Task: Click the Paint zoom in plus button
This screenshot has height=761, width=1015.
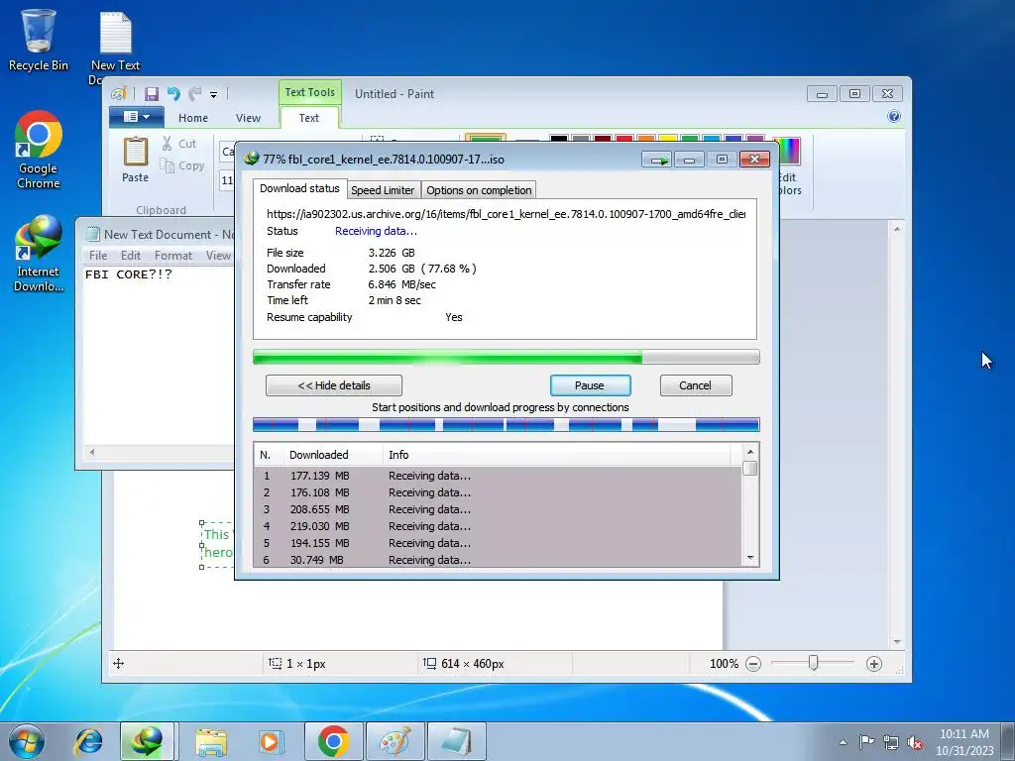Action: [x=874, y=664]
